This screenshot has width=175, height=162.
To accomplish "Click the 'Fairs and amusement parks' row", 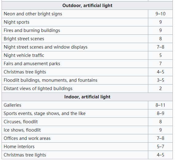I will [x=87, y=64].
